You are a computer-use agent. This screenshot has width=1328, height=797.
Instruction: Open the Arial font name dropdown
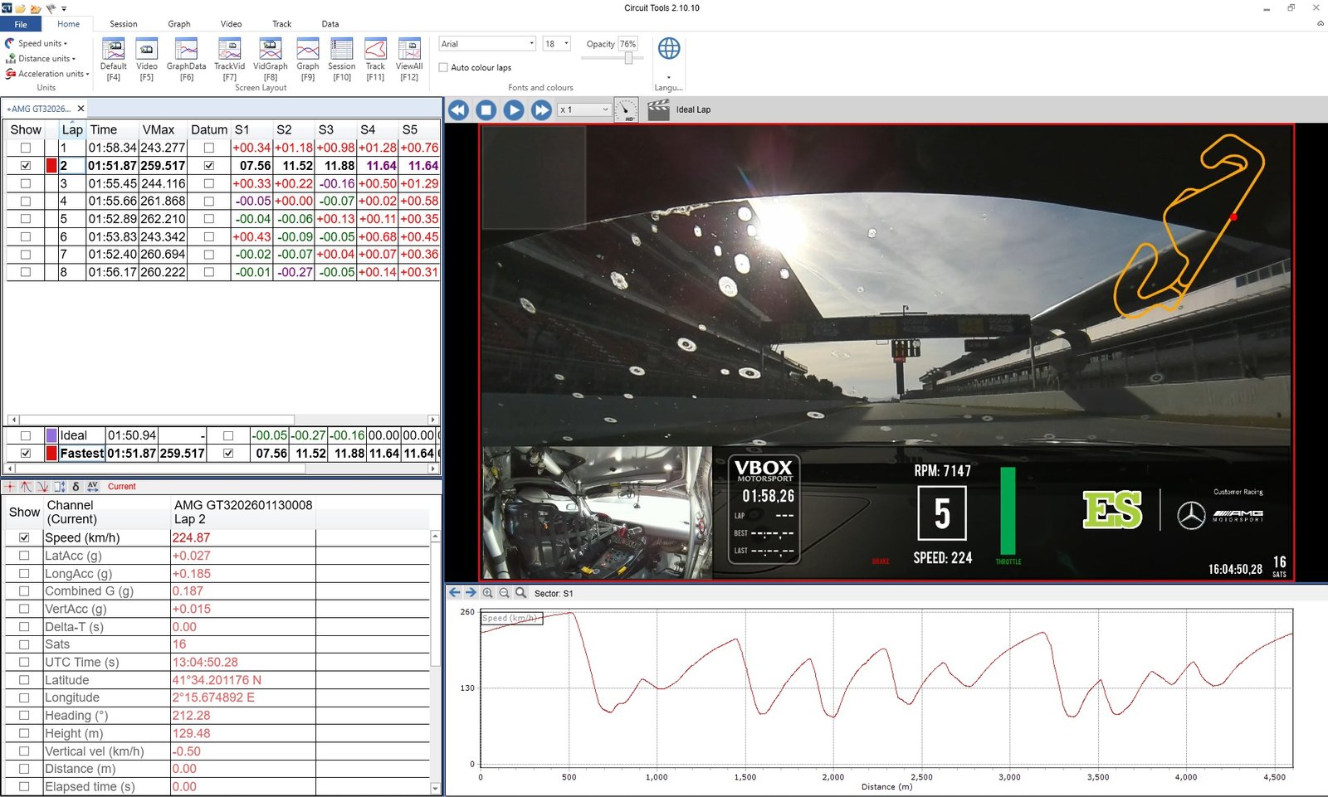click(531, 44)
